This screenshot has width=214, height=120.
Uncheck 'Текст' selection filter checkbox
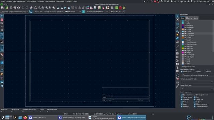click(x=195, y=97)
